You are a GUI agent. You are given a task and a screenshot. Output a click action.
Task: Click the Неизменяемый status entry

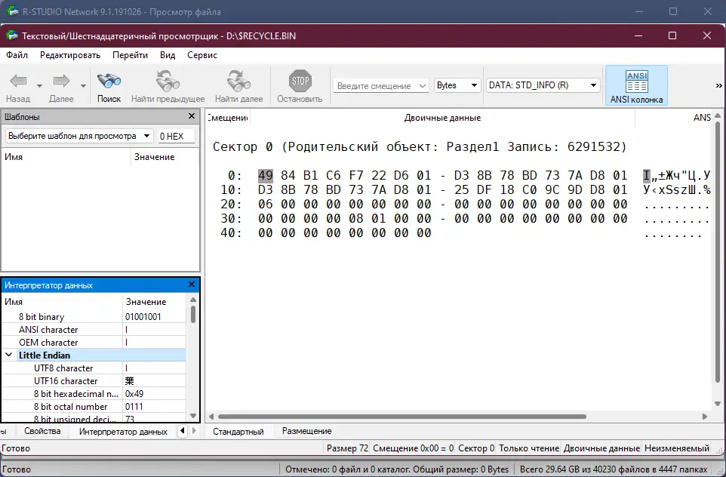pos(676,448)
